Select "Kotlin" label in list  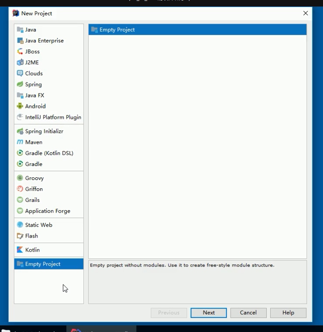32,250
